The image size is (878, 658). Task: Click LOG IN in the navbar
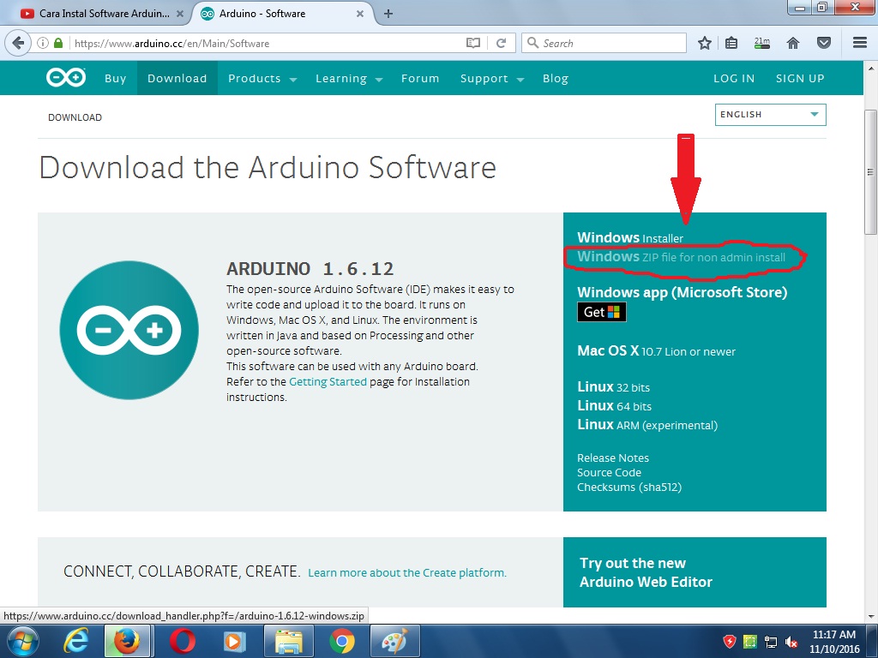pos(734,78)
